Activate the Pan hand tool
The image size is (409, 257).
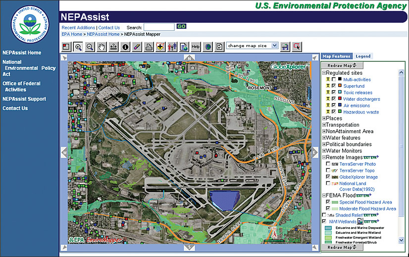[102, 47]
